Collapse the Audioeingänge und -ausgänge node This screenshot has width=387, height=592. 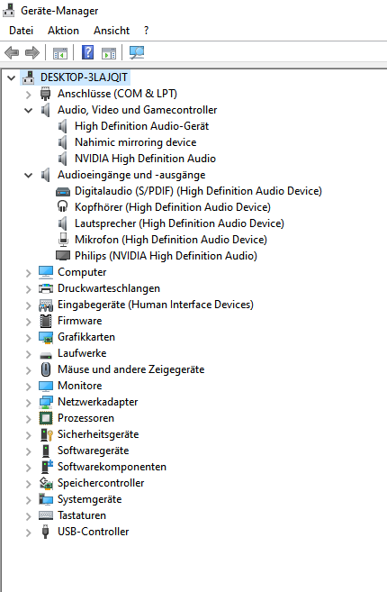pos(28,175)
